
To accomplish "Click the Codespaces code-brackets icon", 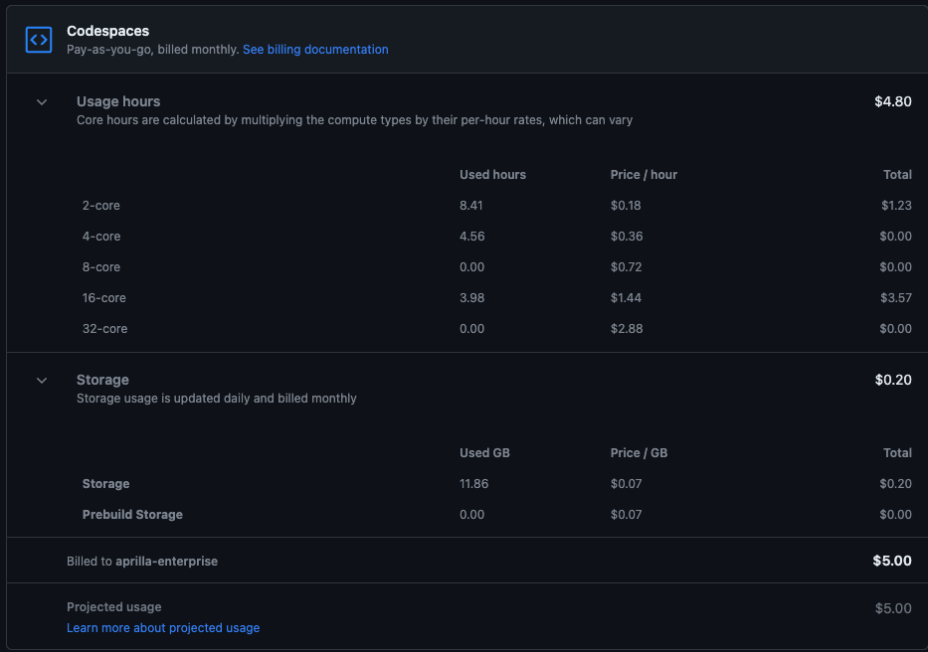I will point(38,40).
